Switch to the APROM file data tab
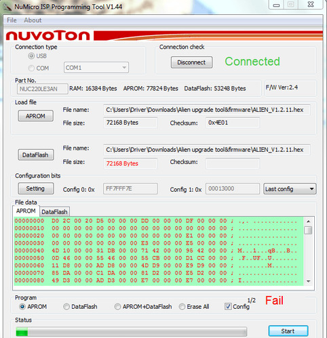 (26, 211)
